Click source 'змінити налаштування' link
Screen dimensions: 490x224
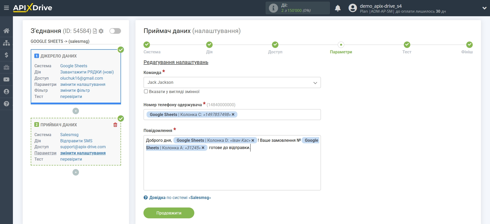pyautogui.click(x=83, y=85)
